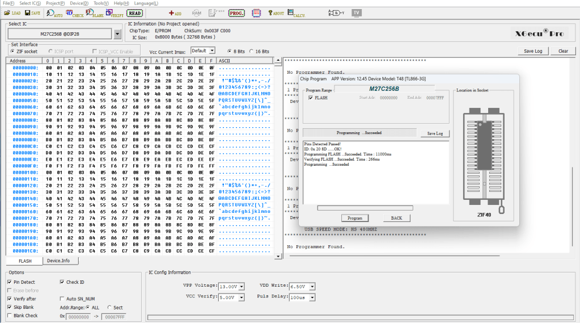
Task: Switch to the Device.Info tab
Action: click(x=58, y=261)
